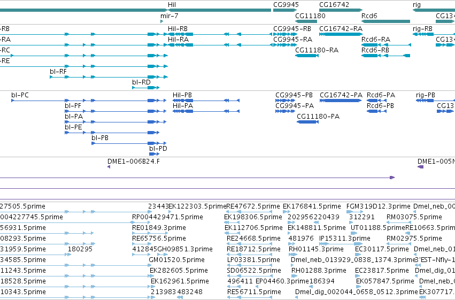Select the DME1-006B24.F feature label

pyautogui.click(x=134, y=161)
